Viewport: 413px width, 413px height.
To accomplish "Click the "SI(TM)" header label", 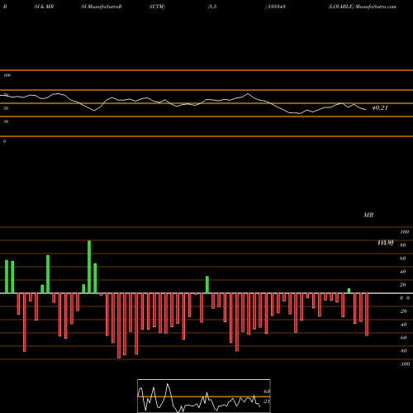I will pyautogui.click(x=157, y=7).
